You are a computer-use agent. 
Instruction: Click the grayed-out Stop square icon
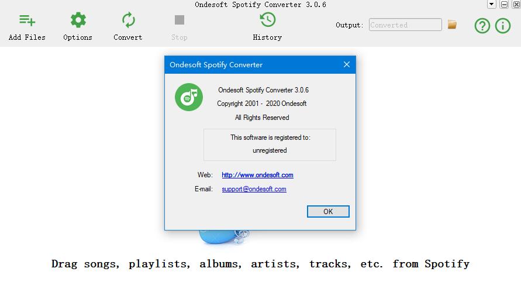tap(180, 20)
